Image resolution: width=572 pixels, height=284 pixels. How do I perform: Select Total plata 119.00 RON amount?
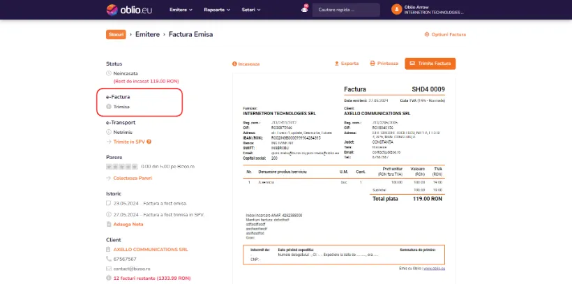tap(427, 199)
